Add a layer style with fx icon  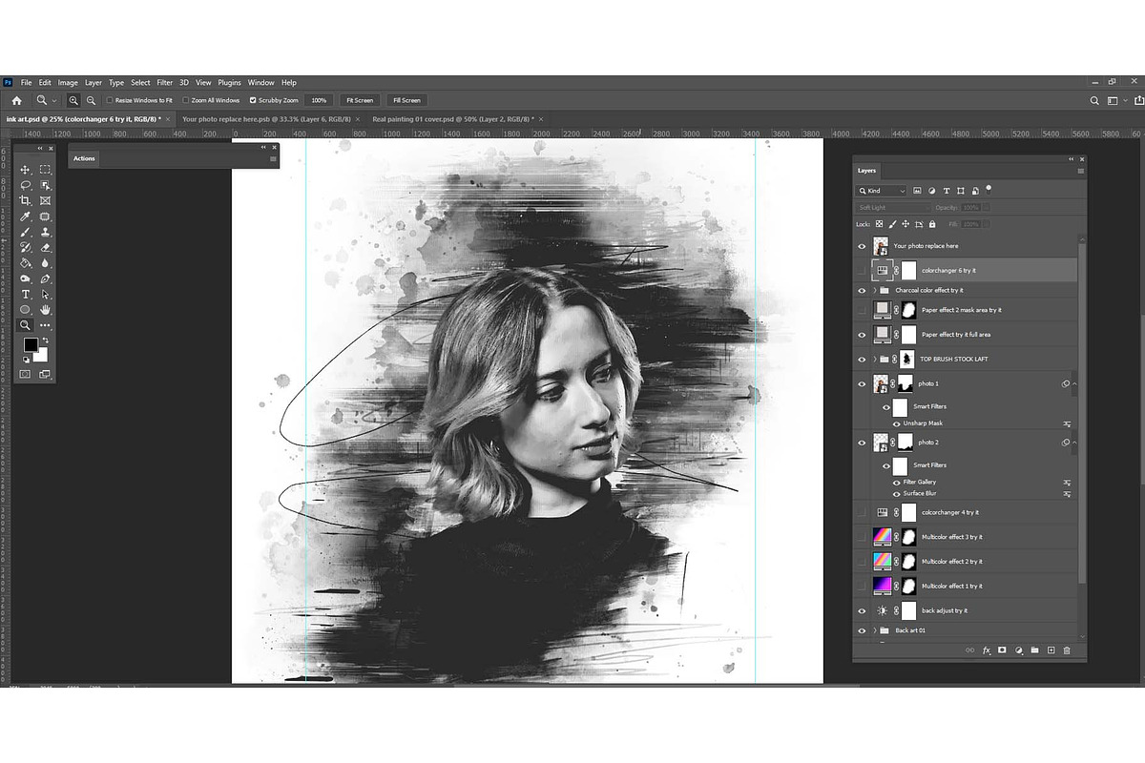pyautogui.click(x=987, y=650)
